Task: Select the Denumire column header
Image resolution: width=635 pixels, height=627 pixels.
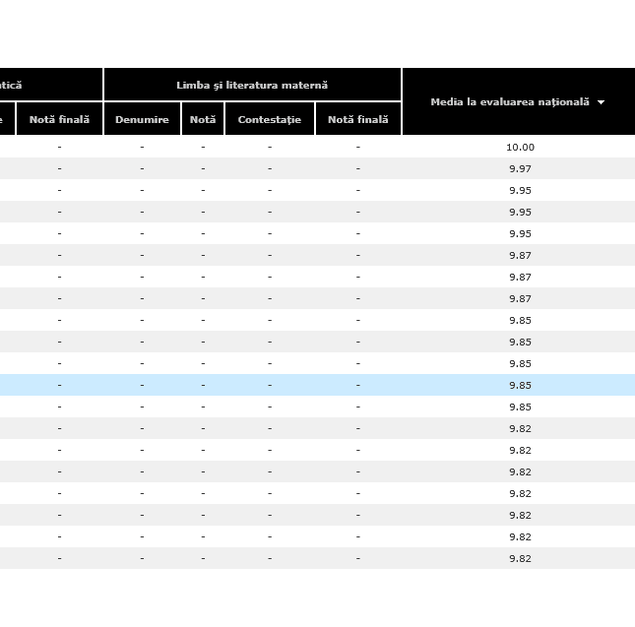Action: click(x=142, y=120)
